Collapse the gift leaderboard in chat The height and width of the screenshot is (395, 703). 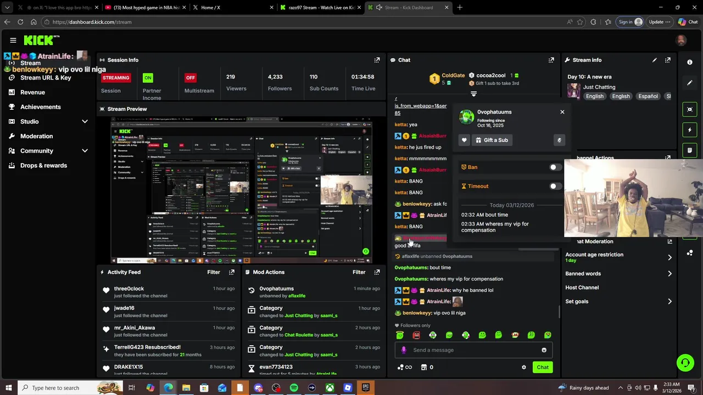point(473,94)
